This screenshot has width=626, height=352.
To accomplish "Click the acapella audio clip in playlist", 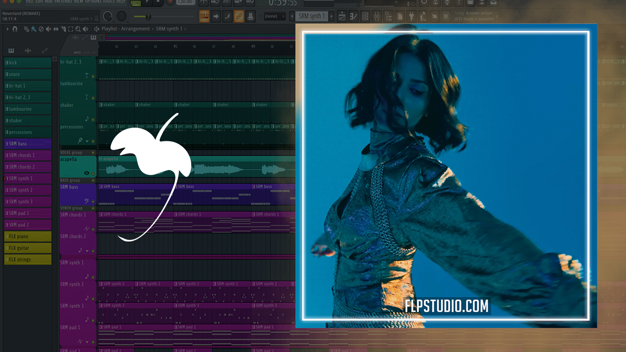I will tap(197, 167).
